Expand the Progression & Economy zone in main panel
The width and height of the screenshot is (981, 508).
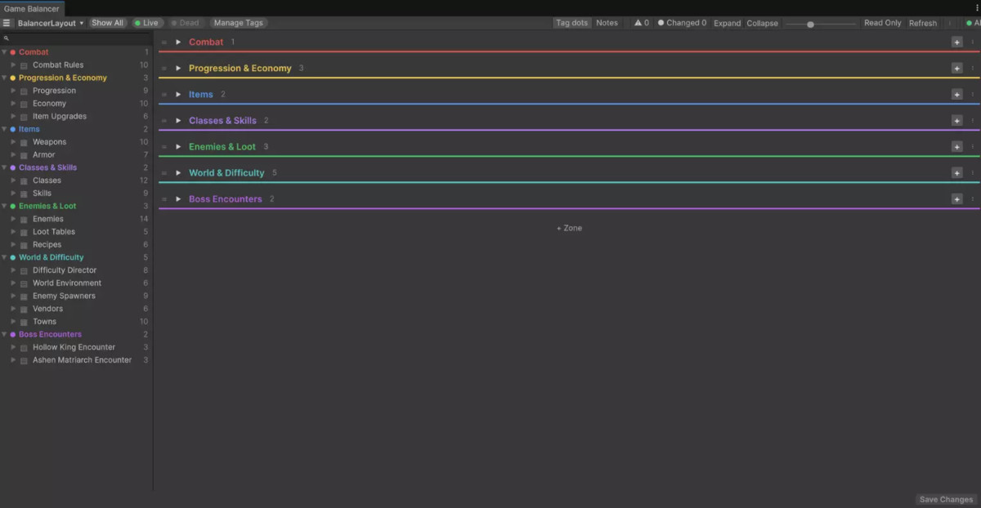pyautogui.click(x=178, y=68)
